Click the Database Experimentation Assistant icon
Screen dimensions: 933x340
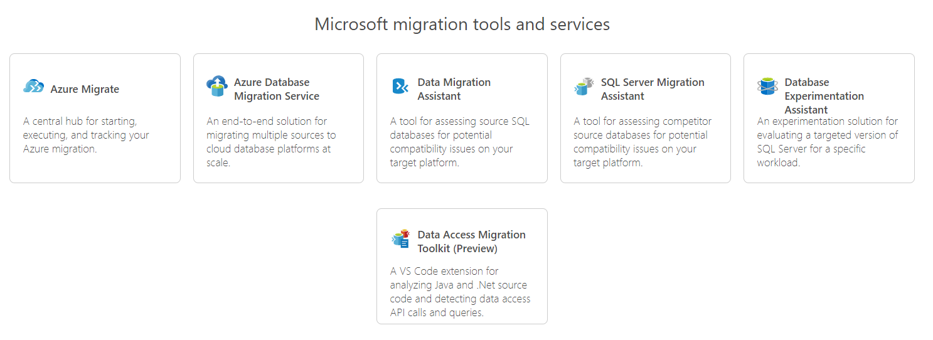coord(767,87)
